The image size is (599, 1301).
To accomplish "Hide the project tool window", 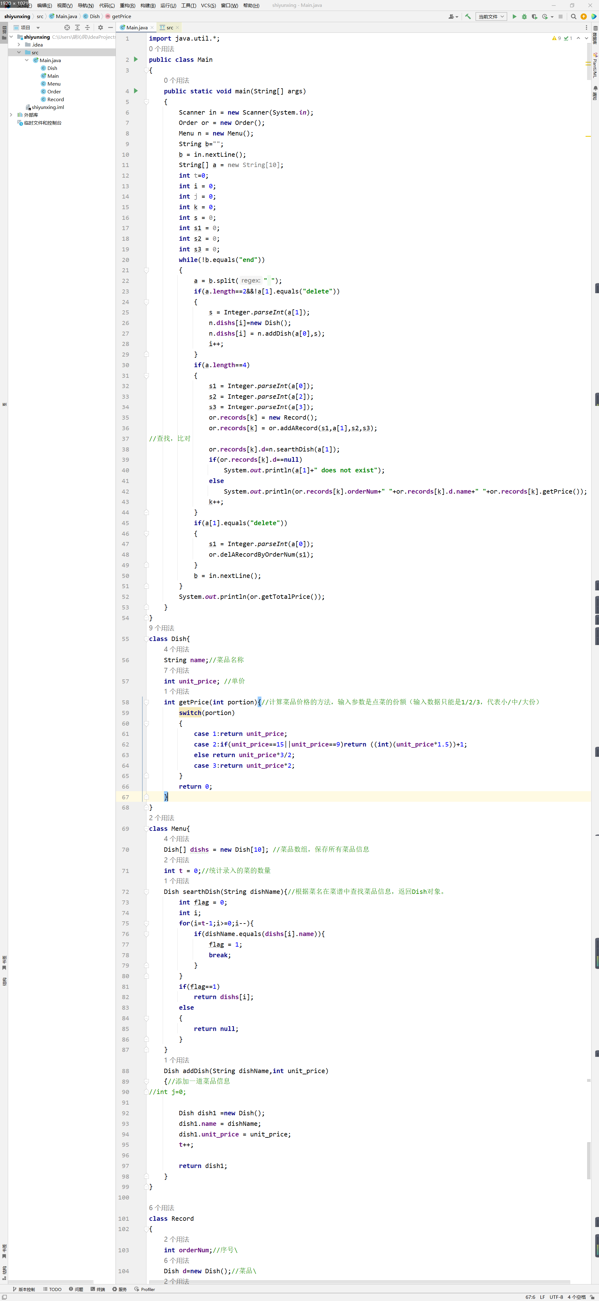I will (110, 28).
